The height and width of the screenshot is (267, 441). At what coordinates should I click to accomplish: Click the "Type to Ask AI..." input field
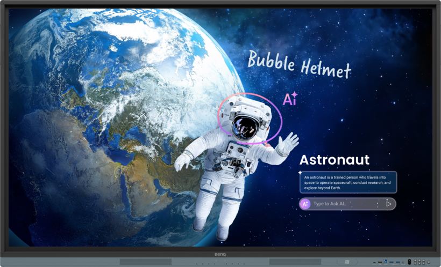tap(347, 204)
